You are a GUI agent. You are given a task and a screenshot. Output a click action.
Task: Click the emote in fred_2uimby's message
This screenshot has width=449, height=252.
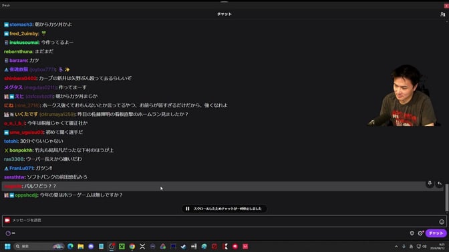(43, 33)
